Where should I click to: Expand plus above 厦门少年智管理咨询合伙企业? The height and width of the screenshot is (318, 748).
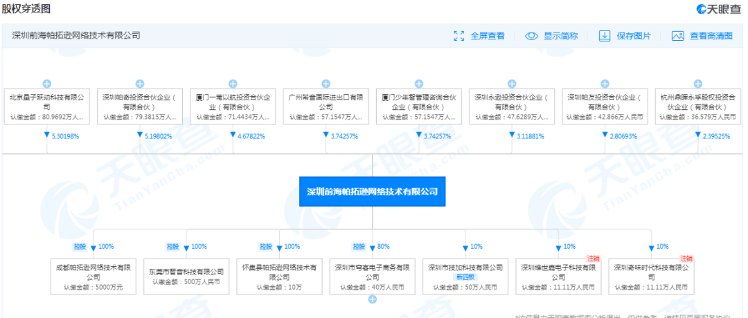click(x=419, y=84)
